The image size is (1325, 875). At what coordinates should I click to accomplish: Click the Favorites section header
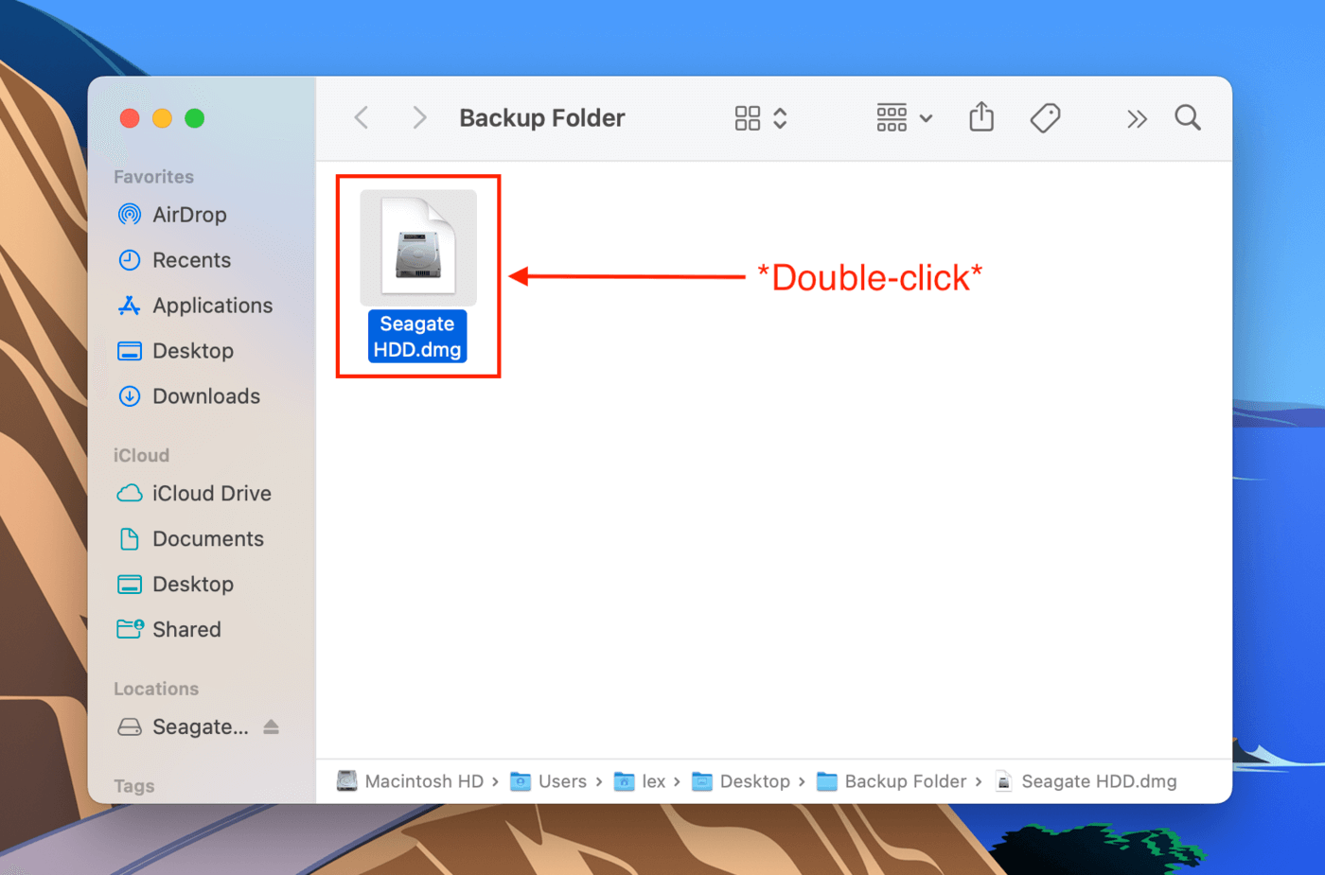pyautogui.click(x=153, y=177)
